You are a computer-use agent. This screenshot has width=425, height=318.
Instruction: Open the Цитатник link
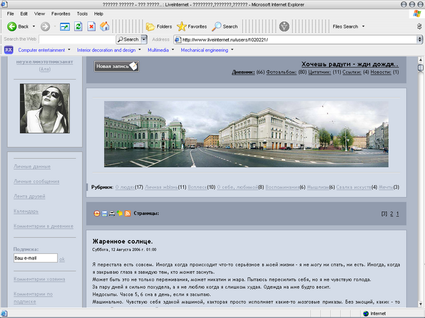(x=319, y=72)
